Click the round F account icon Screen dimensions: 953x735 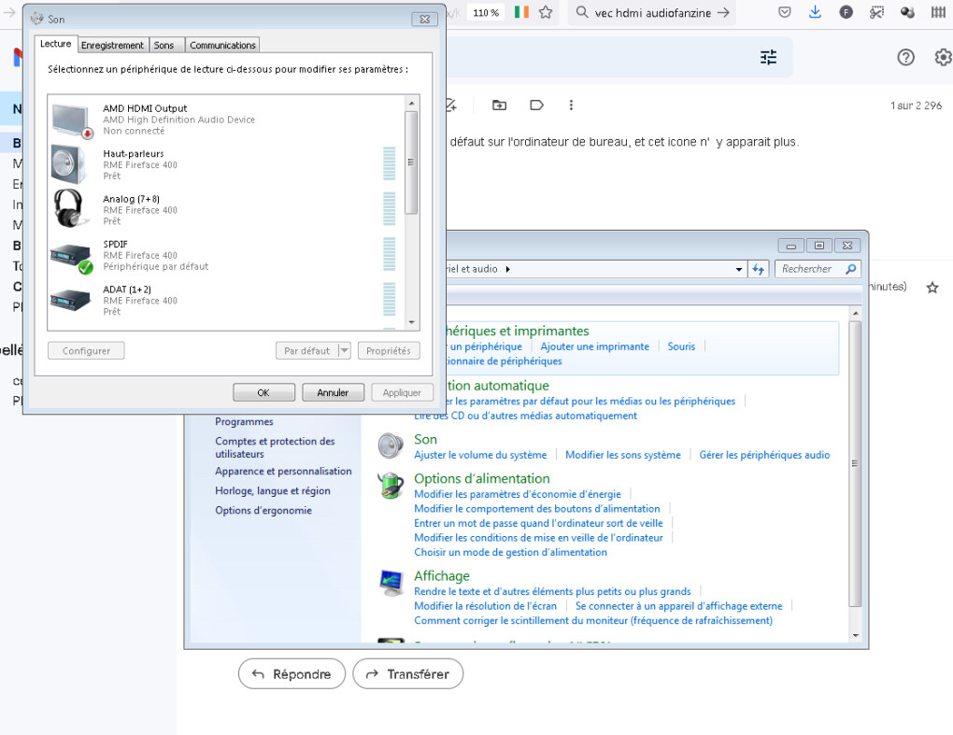pos(846,12)
